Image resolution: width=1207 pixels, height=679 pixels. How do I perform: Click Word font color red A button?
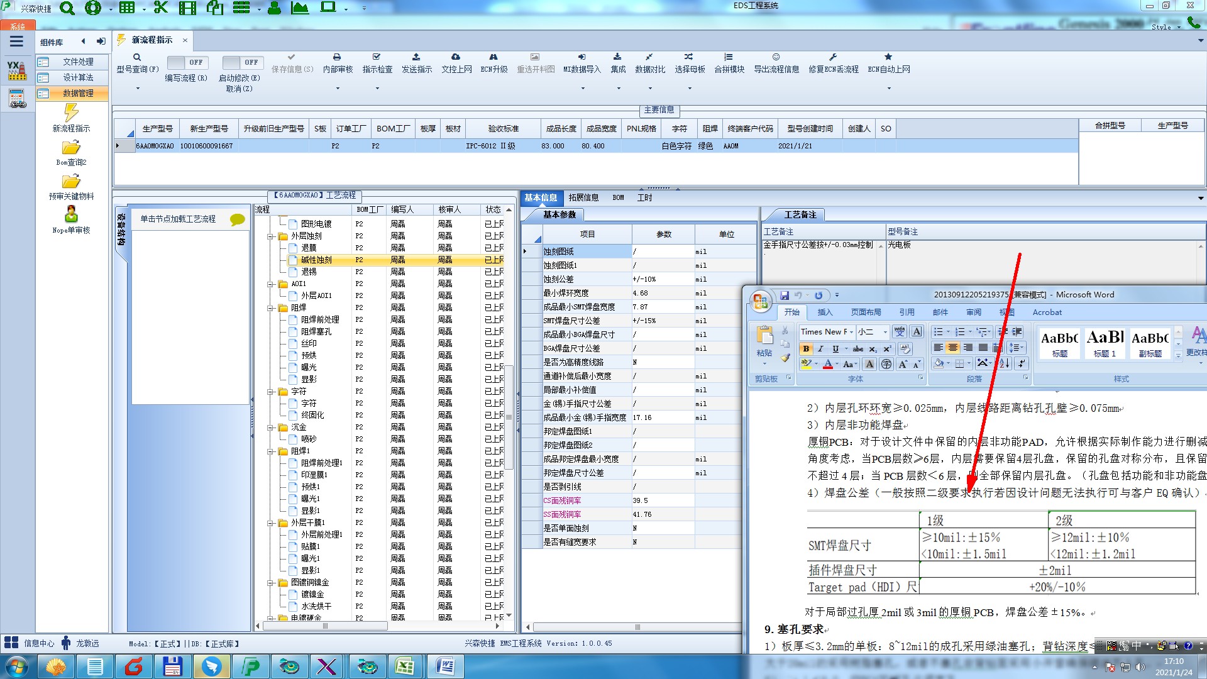click(x=828, y=364)
